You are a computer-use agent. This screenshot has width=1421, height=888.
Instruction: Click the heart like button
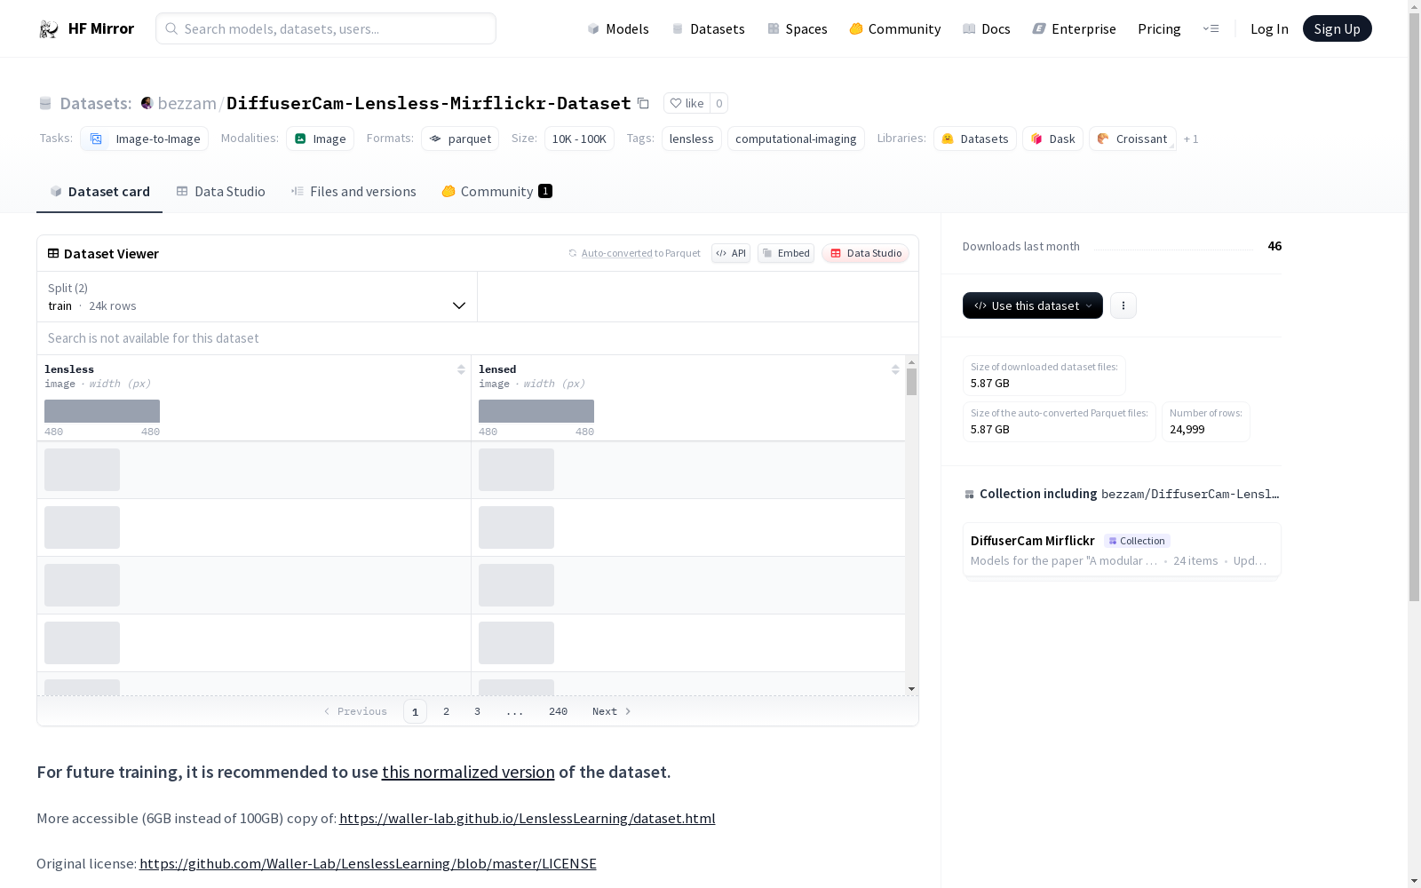click(687, 103)
